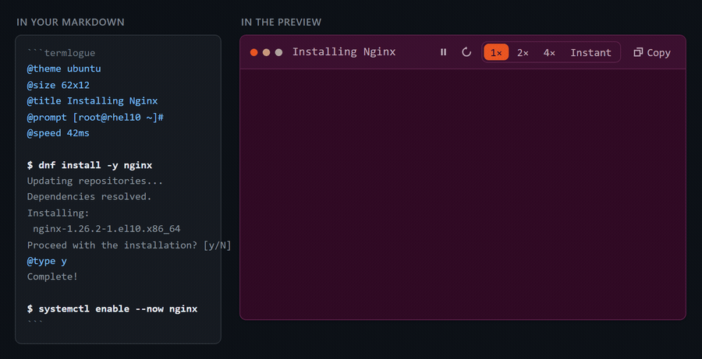Viewport: 702px width, 359px height.
Task: Copy the terminal contents
Action: coord(652,52)
